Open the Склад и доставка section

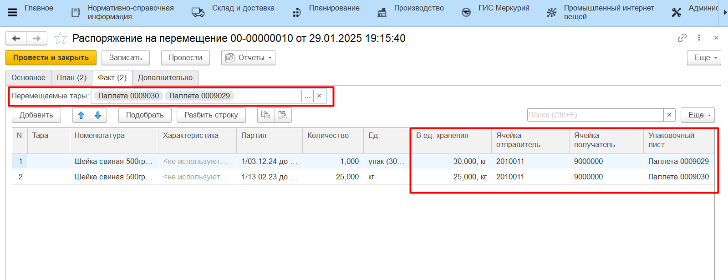tap(243, 8)
